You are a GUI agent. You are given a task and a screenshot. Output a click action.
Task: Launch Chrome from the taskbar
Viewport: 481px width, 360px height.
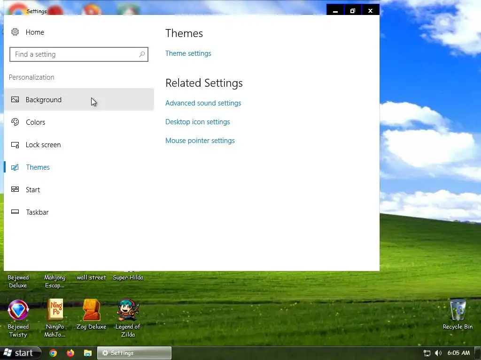(53, 353)
